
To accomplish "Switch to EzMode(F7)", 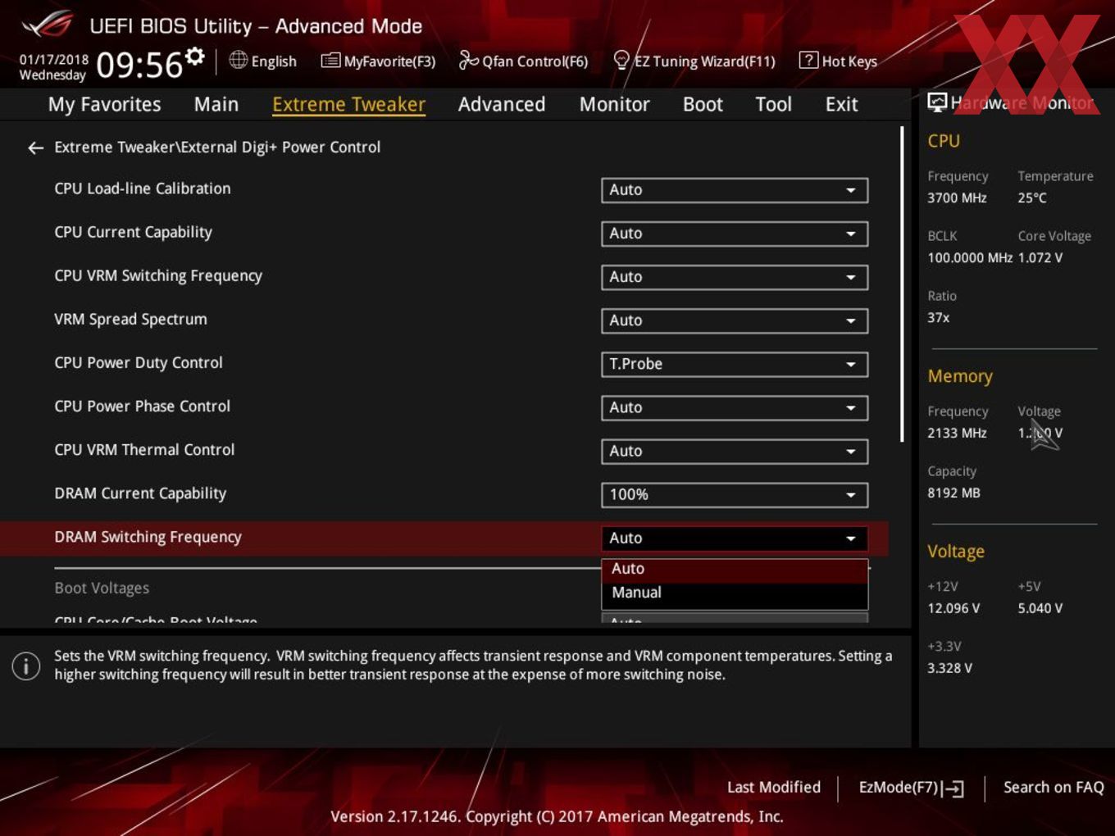I will pyautogui.click(x=911, y=788).
